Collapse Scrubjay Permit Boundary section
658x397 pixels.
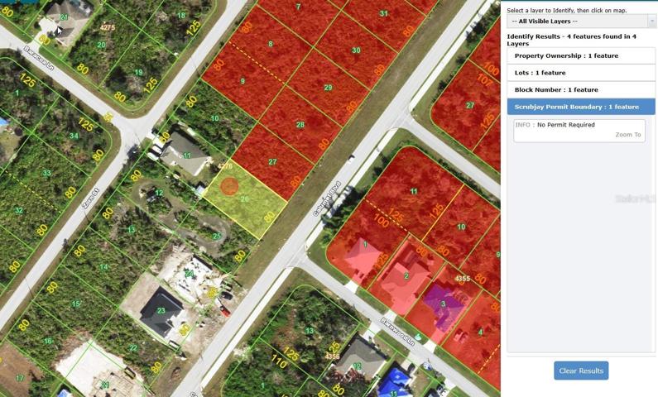[581, 107]
